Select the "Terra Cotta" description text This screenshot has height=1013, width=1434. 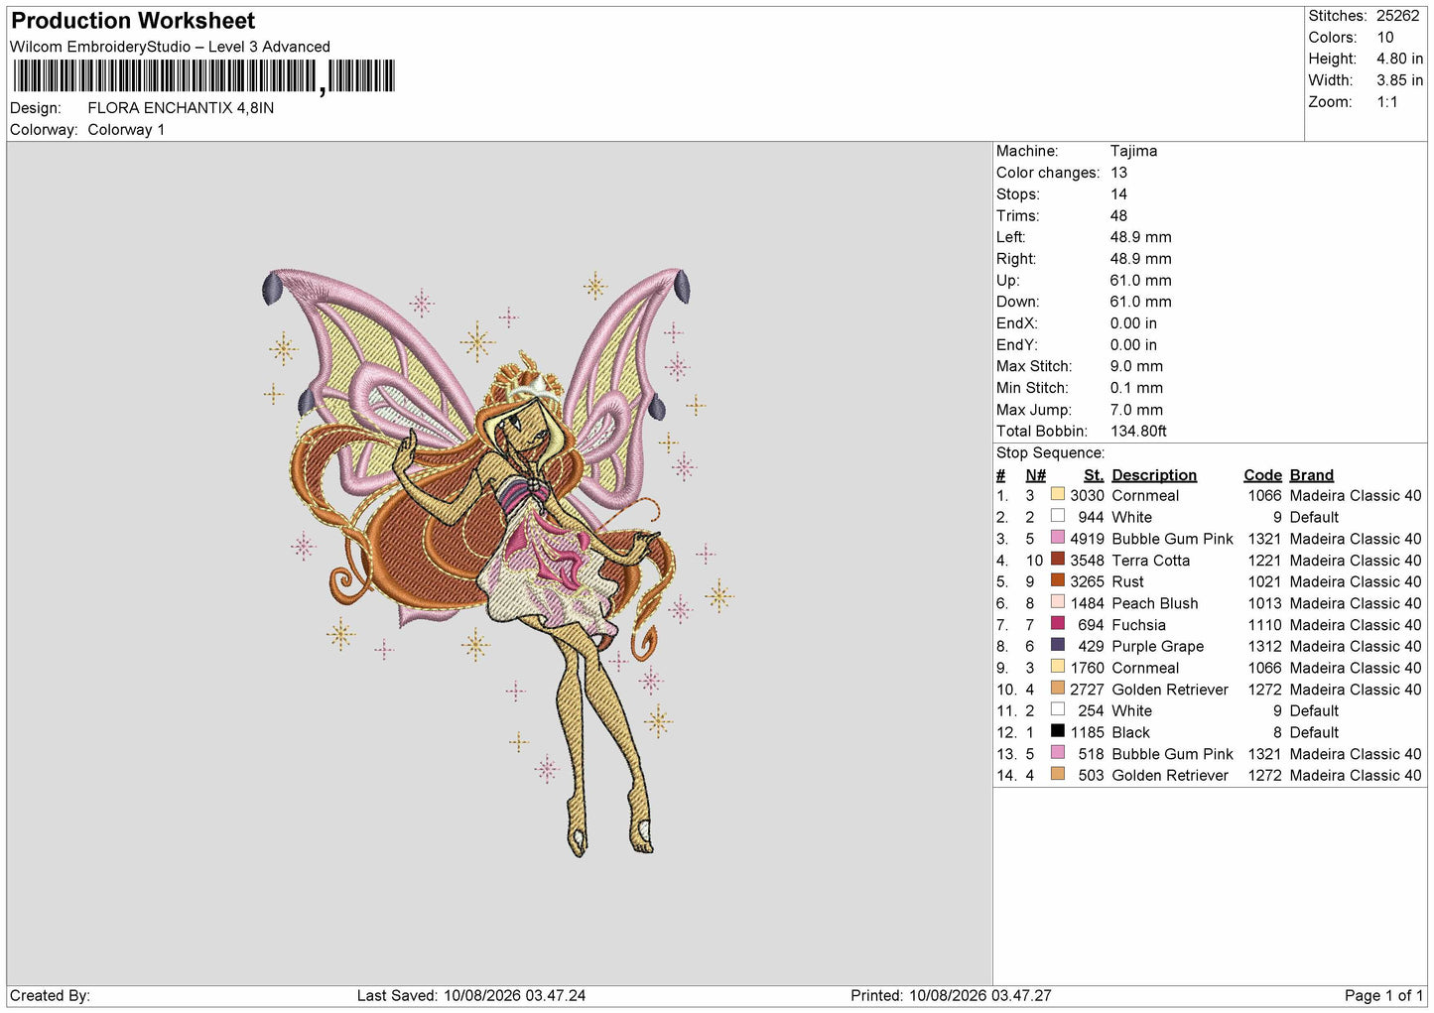pyautogui.click(x=1150, y=561)
